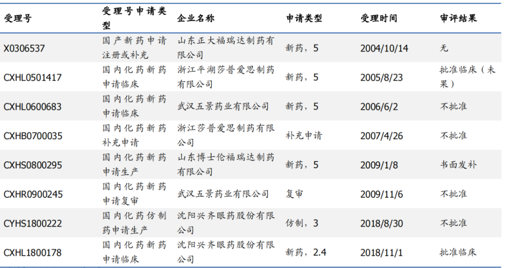This screenshot has height=268, width=506.
Task: Click company 山东博士伦福瑞达制药有限公司
Action: pos(226,164)
